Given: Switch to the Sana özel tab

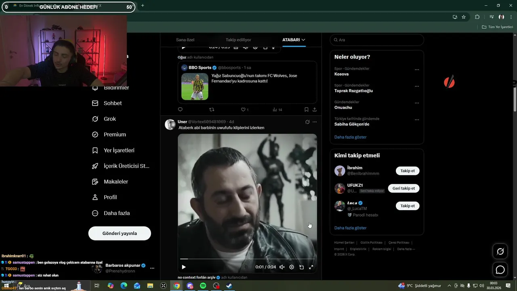Looking at the screenshot, I should tap(185, 40).
